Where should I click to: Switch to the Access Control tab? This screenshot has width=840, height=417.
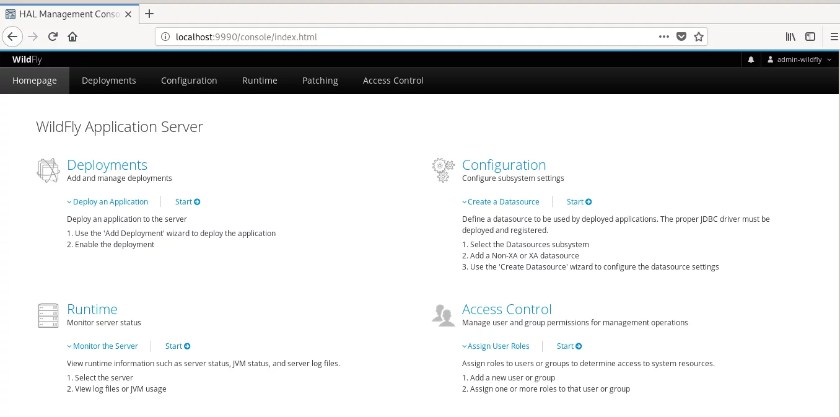[x=393, y=81]
